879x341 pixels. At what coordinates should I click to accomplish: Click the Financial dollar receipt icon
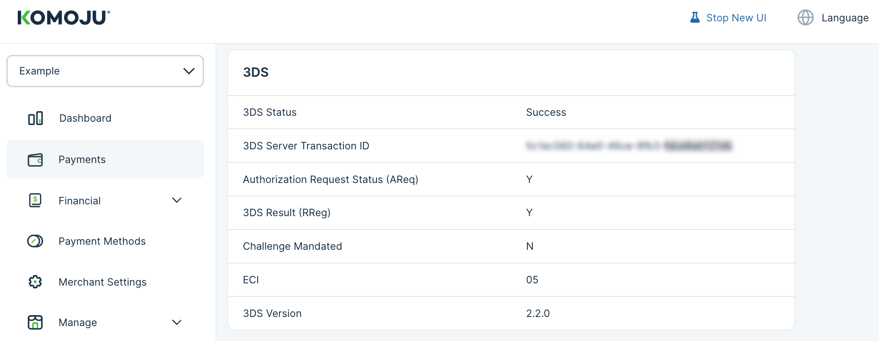point(35,200)
